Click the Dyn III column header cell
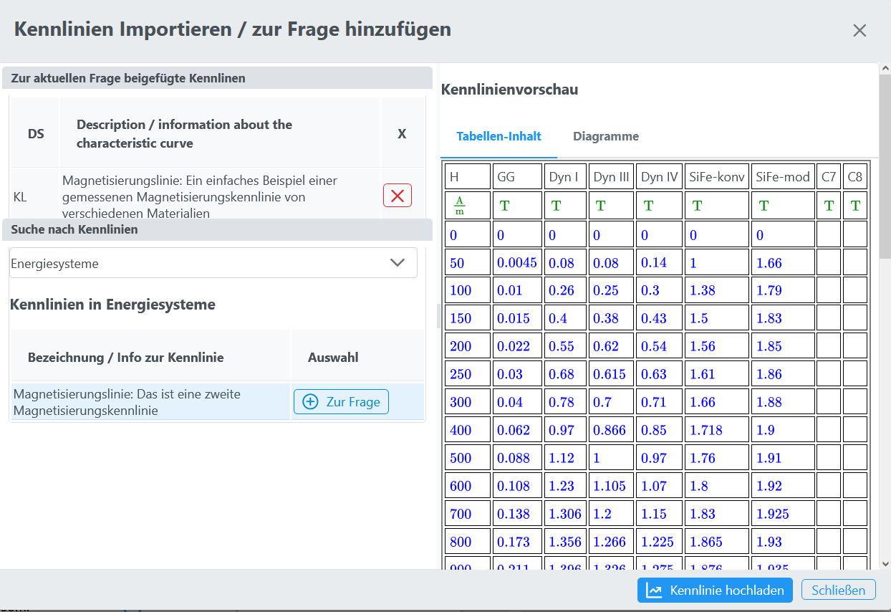The height and width of the screenshot is (612, 891). (611, 177)
